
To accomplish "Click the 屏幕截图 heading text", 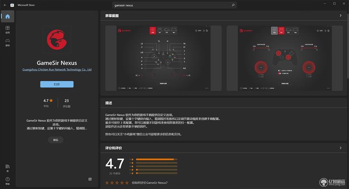I will 112,16.
